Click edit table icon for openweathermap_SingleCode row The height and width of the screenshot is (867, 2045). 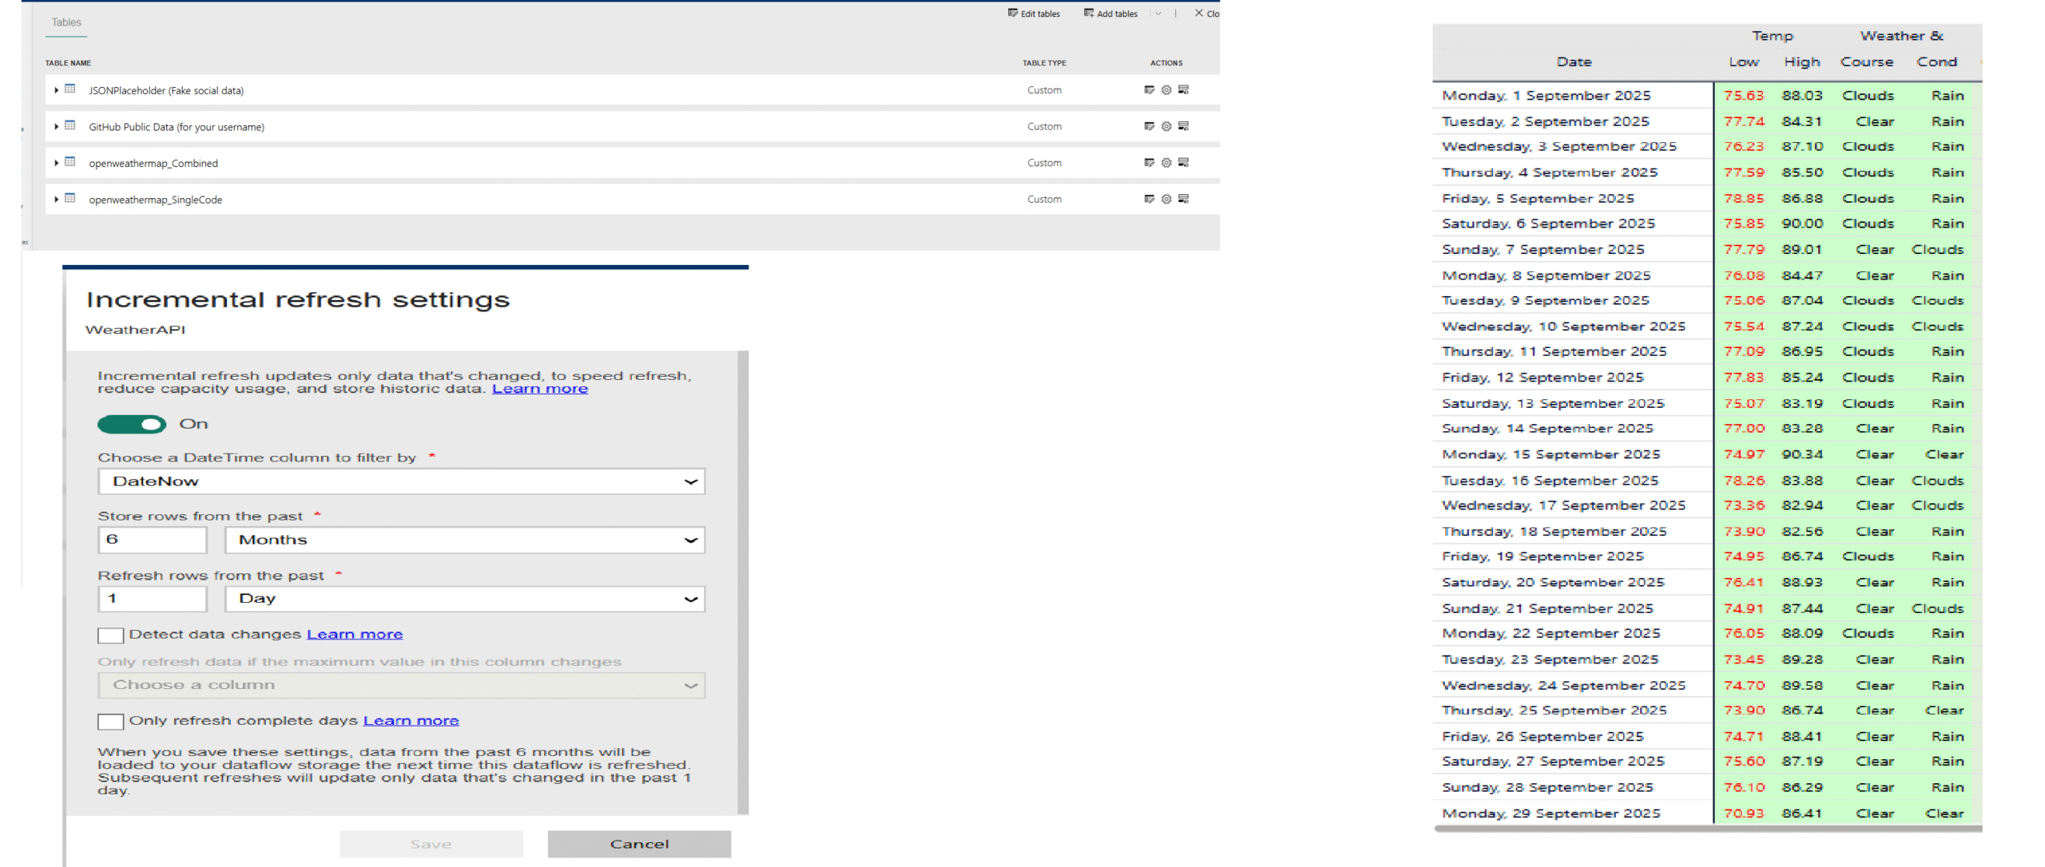click(1149, 200)
